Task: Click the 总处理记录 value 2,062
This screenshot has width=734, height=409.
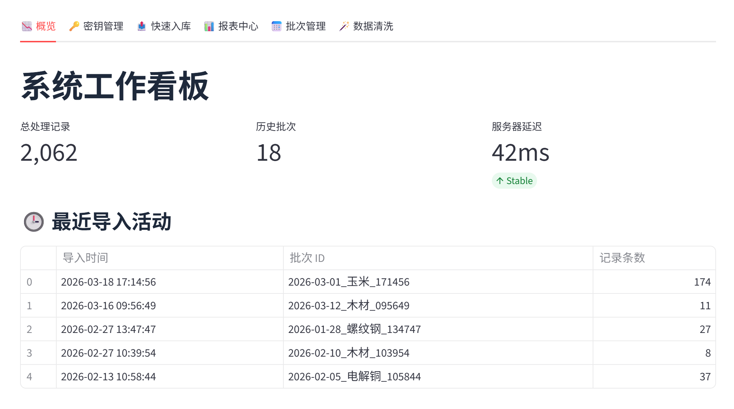Action: [49, 153]
